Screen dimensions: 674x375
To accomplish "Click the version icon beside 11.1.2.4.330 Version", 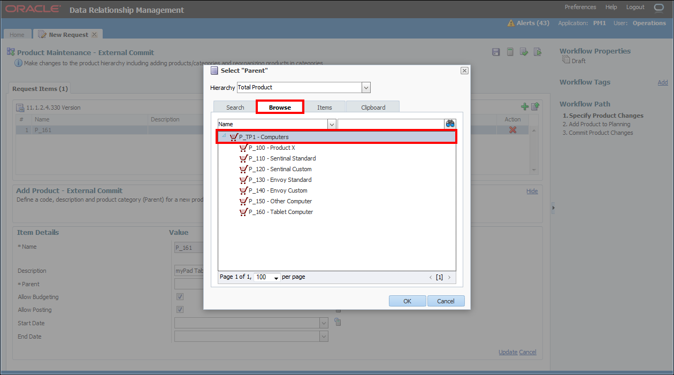I will [x=20, y=108].
